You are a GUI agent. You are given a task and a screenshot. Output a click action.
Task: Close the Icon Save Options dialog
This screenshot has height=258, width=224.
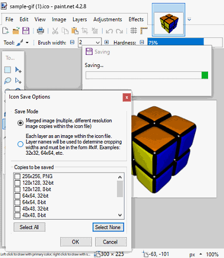pos(127,97)
